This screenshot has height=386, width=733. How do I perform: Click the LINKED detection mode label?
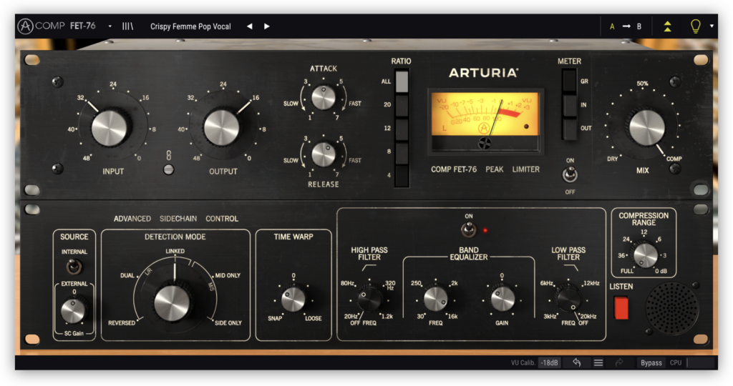pos(175,251)
